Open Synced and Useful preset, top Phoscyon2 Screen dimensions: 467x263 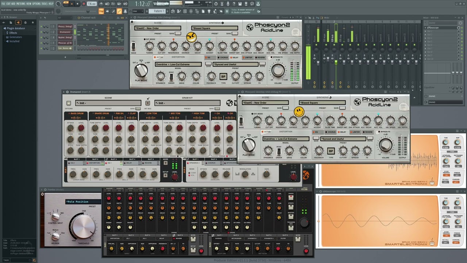[235, 64]
